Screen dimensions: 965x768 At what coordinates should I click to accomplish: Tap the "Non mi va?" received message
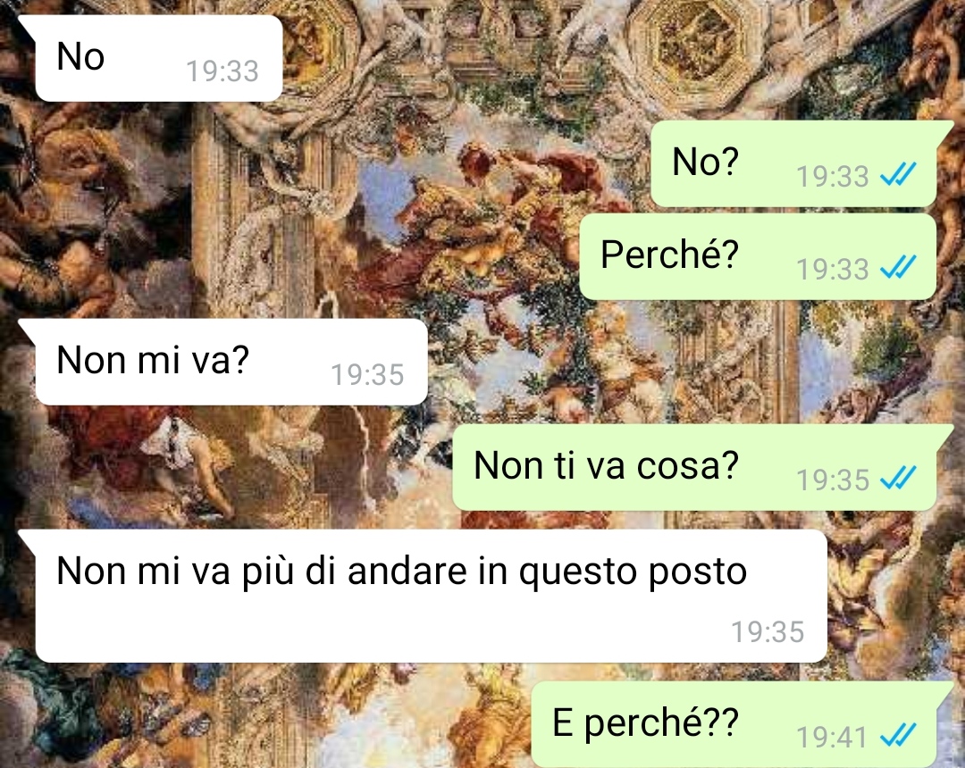[x=222, y=362]
